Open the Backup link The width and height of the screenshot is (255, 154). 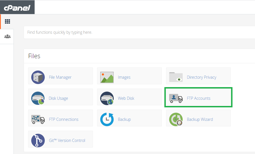click(x=124, y=119)
